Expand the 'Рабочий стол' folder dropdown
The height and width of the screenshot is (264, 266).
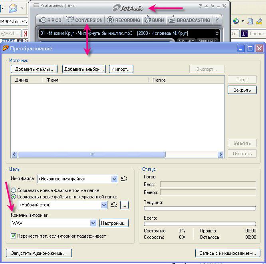tap(104, 205)
